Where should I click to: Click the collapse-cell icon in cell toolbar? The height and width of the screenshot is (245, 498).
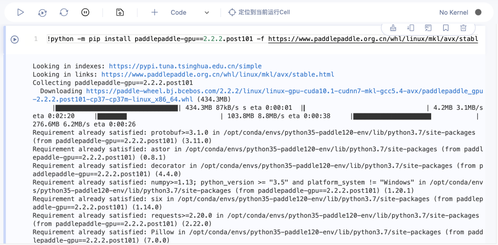pyautogui.click(x=411, y=28)
